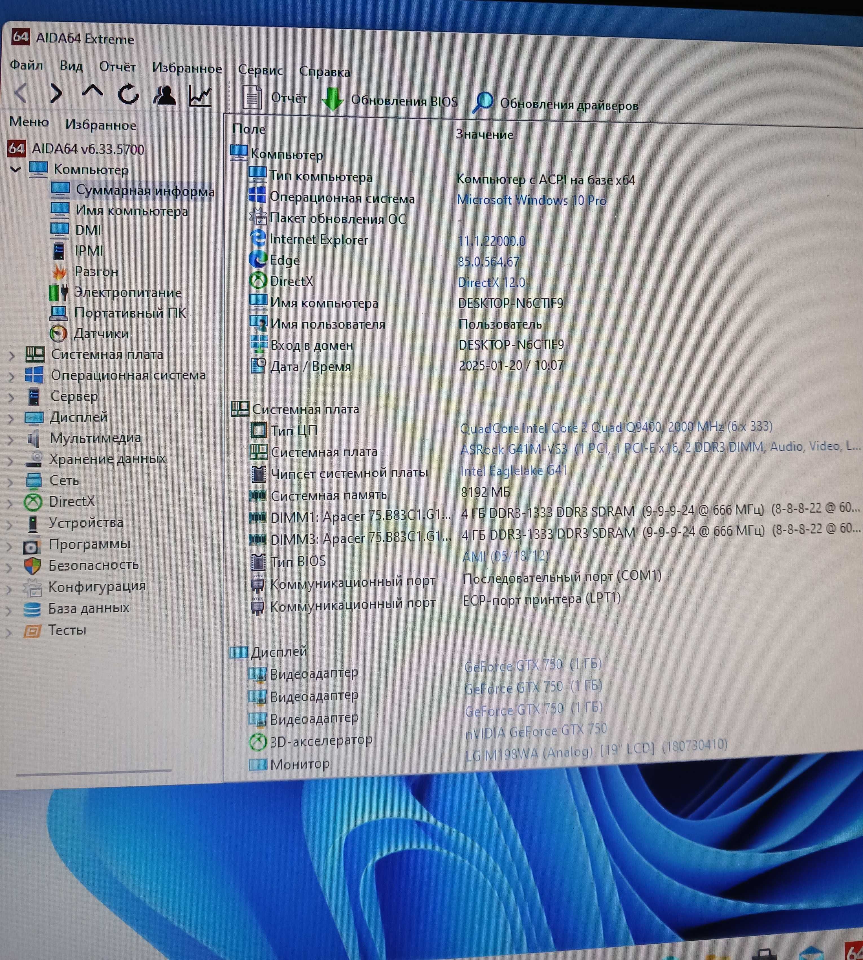The image size is (863, 960).
Task: Select Имя компьютера in the sidebar tree
Action: pyautogui.click(x=119, y=210)
